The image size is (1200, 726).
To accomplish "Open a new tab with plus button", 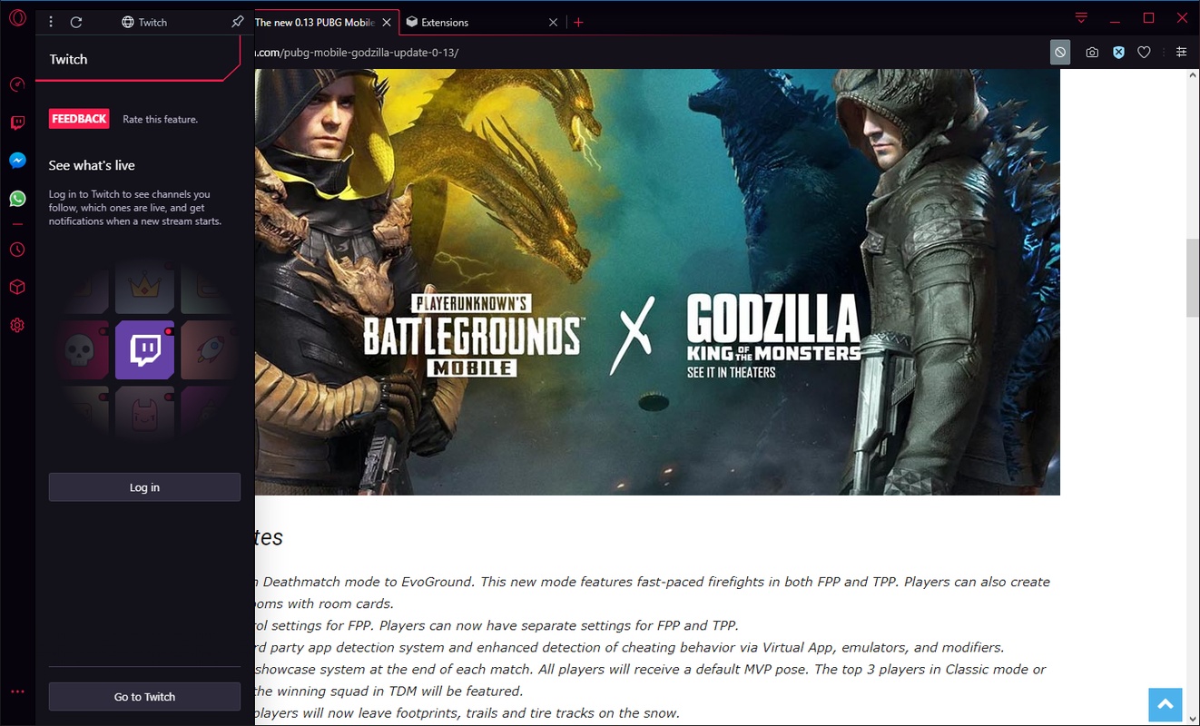I will [x=579, y=22].
